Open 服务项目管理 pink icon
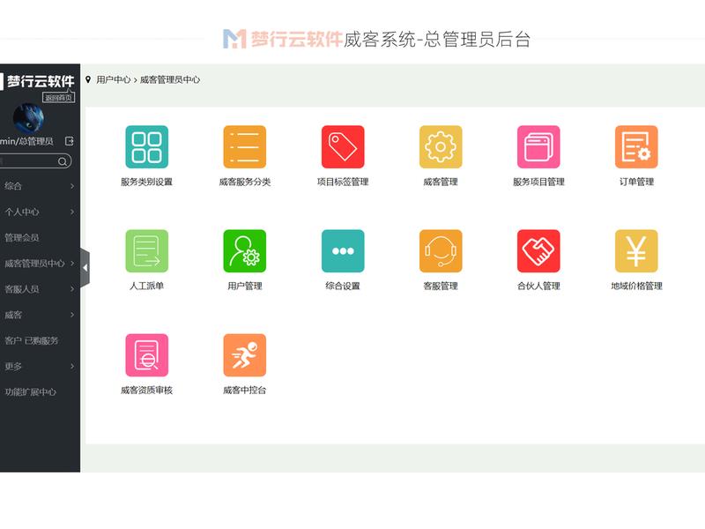The width and height of the screenshot is (705, 529). click(538, 146)
